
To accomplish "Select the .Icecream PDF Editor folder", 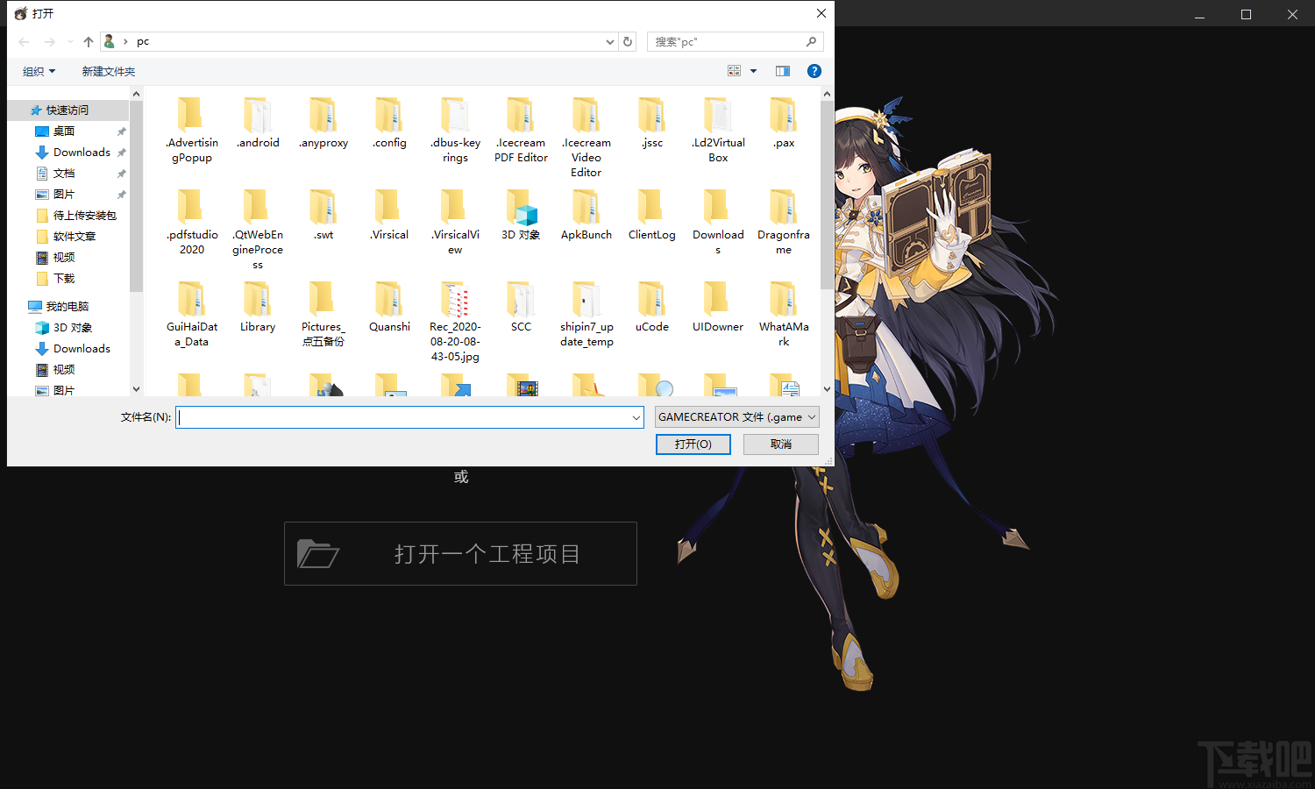I will [521, 130].
